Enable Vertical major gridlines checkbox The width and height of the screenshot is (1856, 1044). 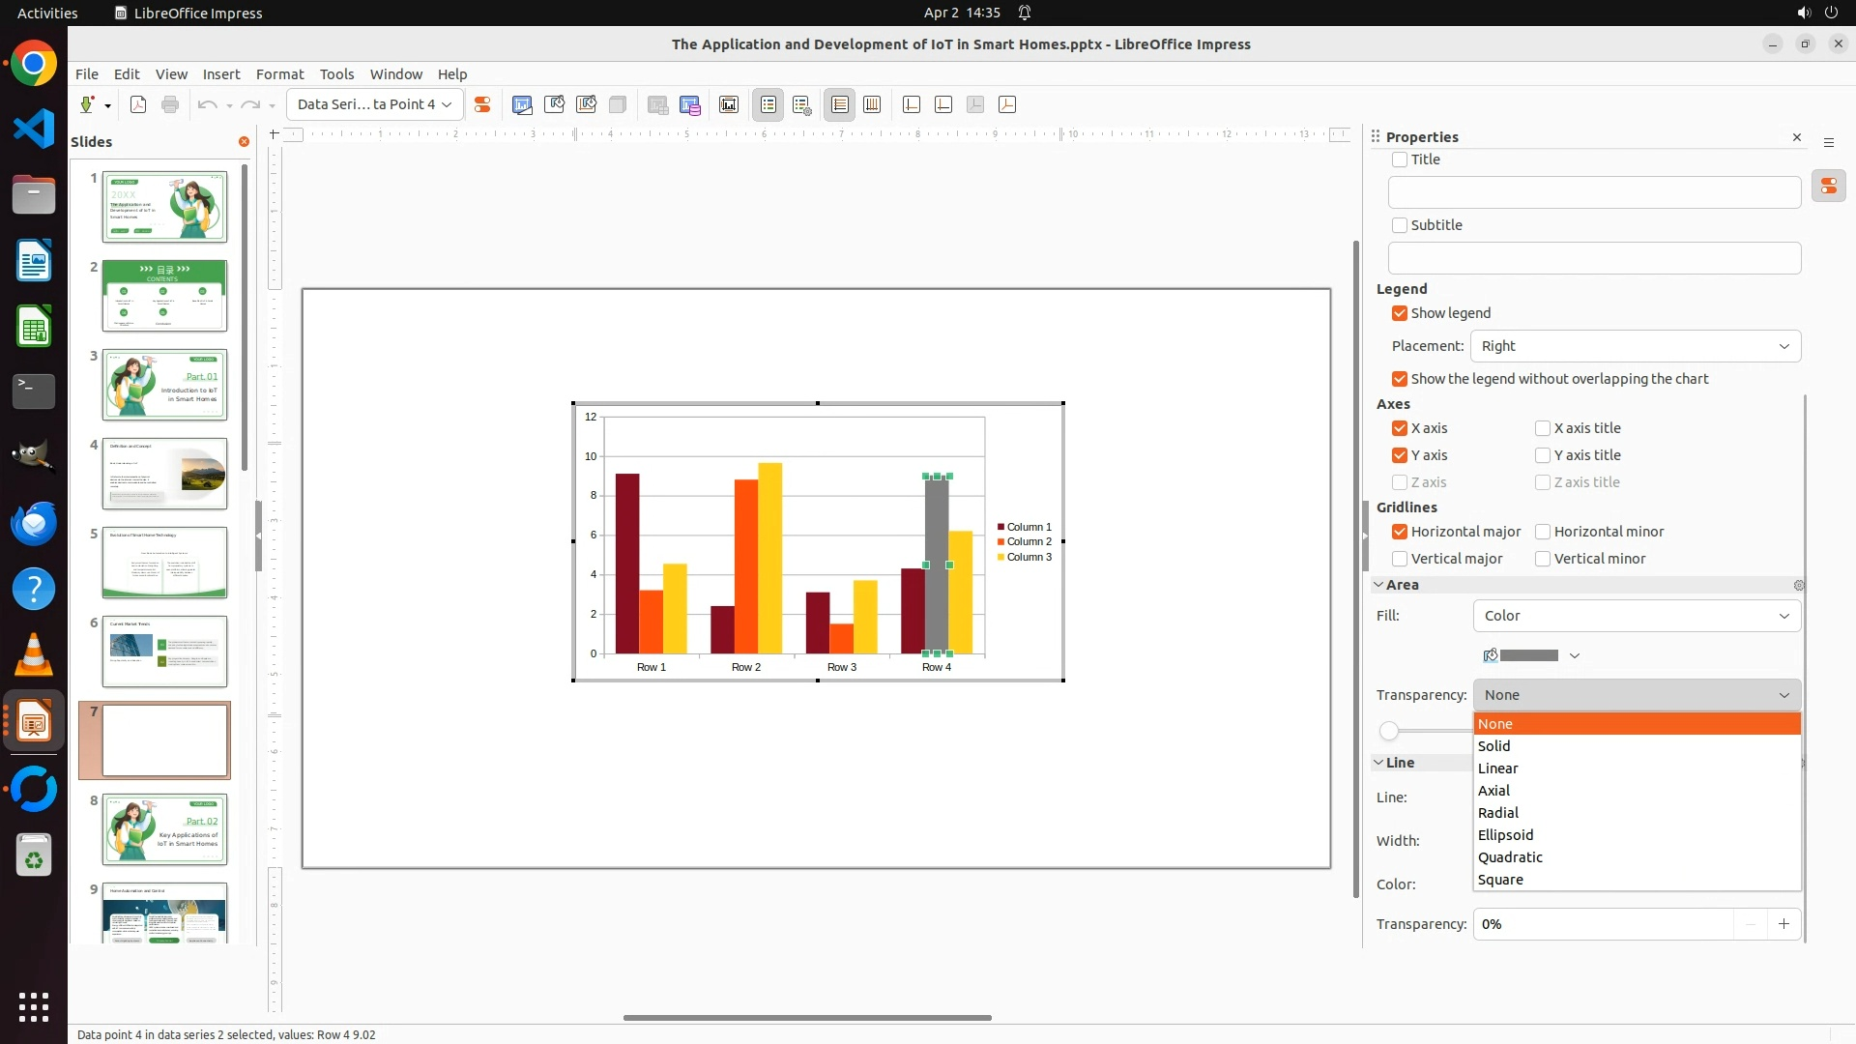click(1400, 559)
